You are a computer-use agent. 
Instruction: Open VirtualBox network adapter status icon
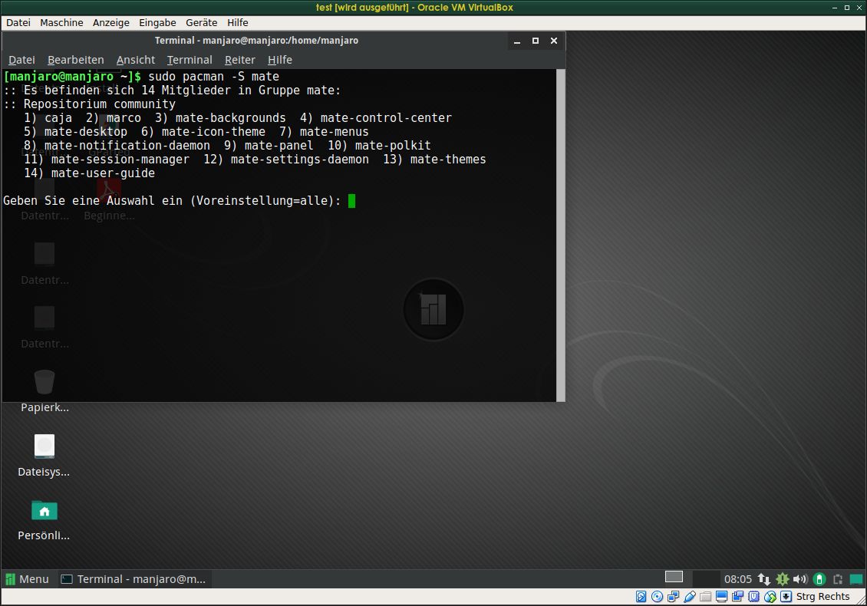point(674,597)
